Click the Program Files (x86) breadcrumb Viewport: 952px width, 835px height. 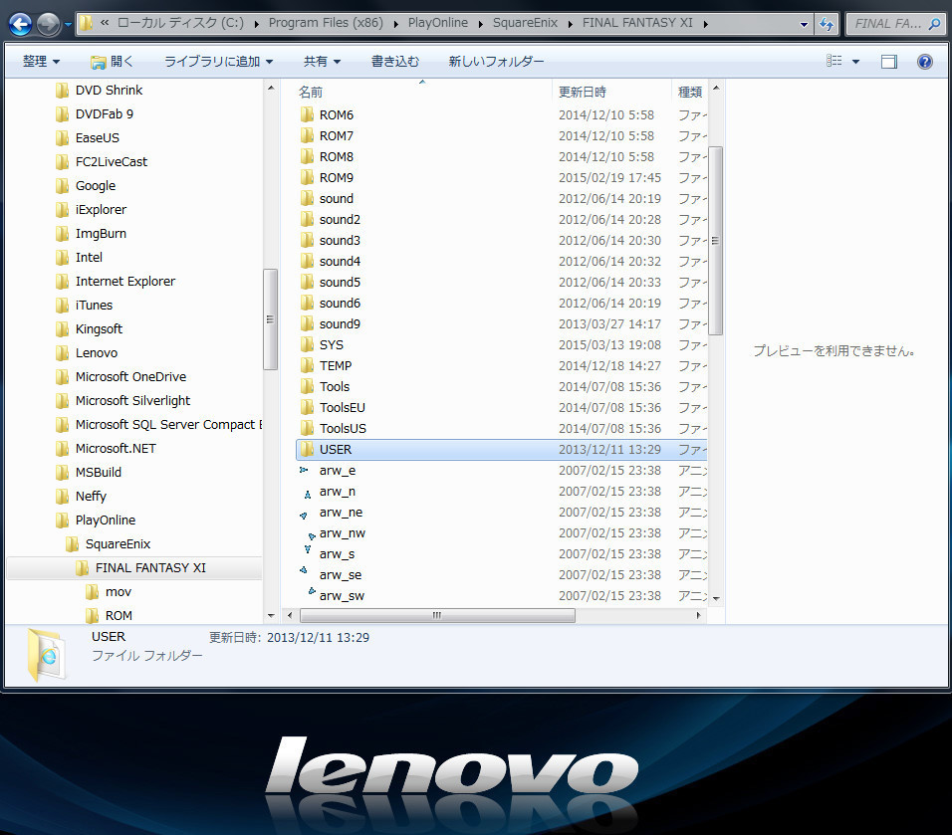coord(326,23)
